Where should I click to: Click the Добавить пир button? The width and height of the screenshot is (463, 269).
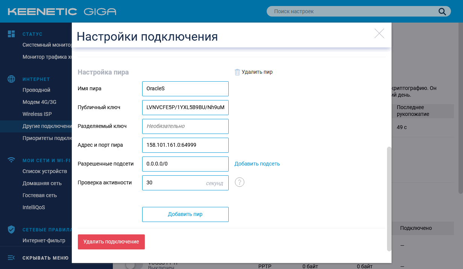click(x=185, y=214)
